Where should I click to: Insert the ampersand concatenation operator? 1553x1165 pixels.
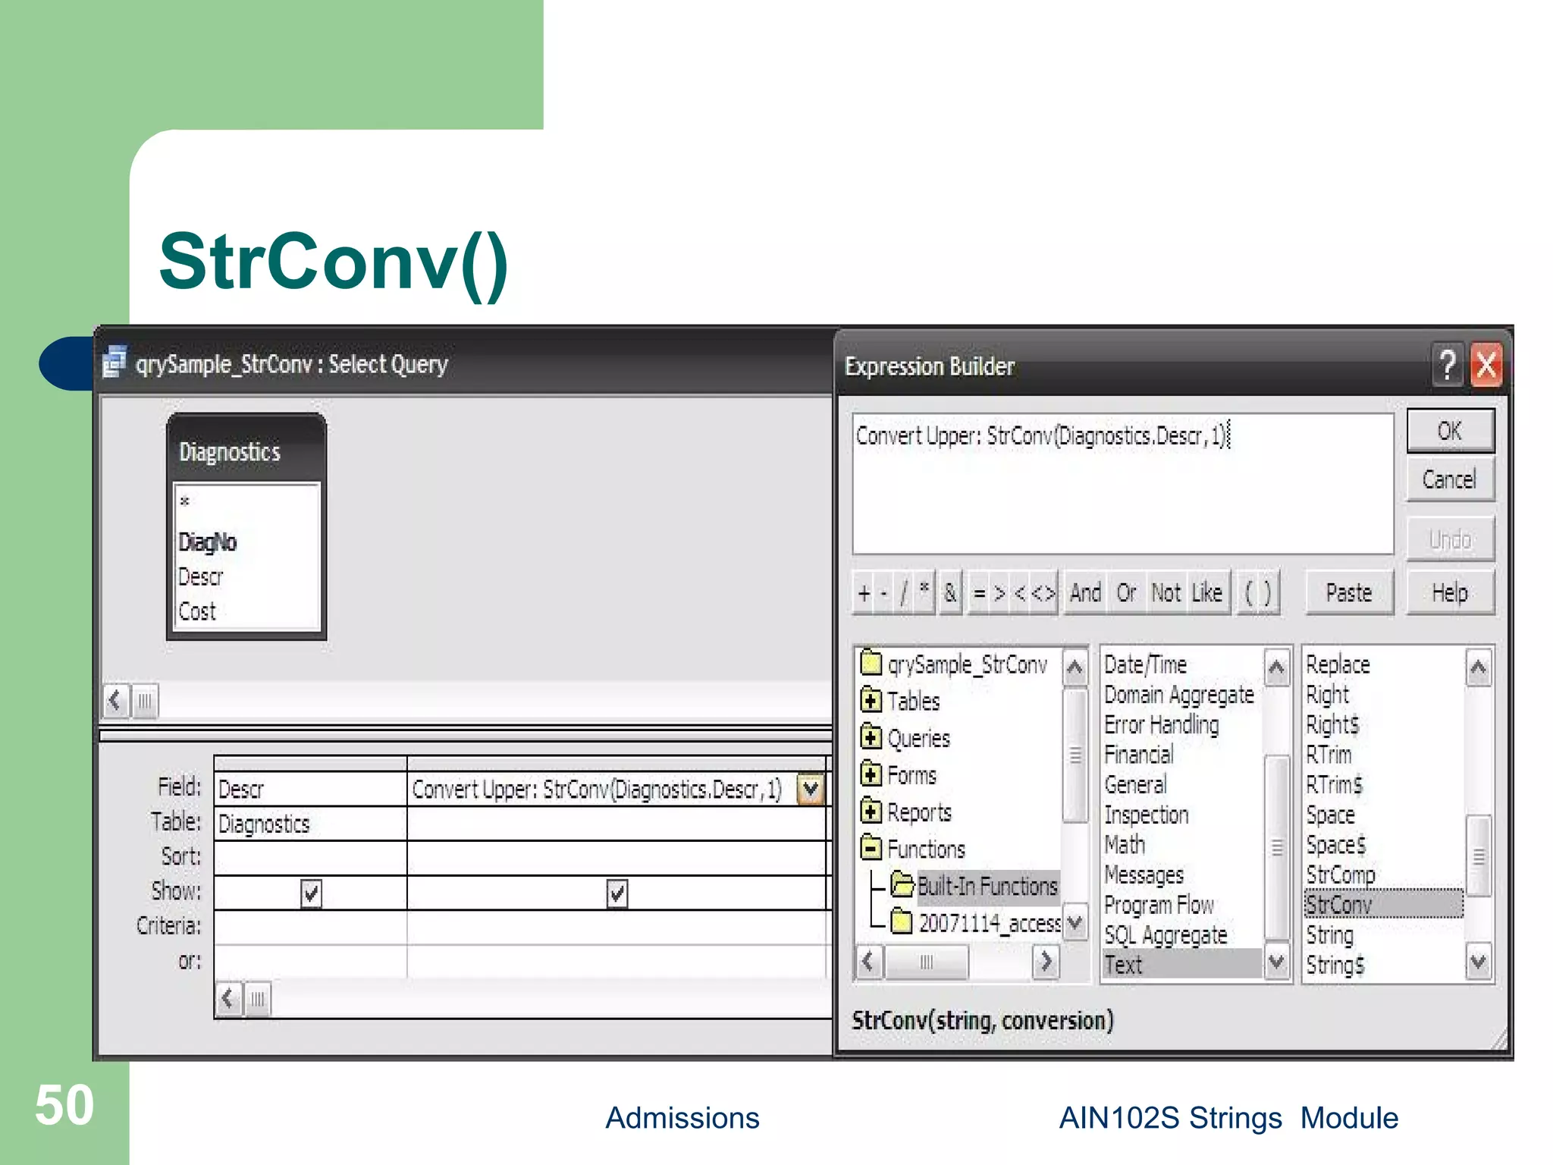(950, 593)
